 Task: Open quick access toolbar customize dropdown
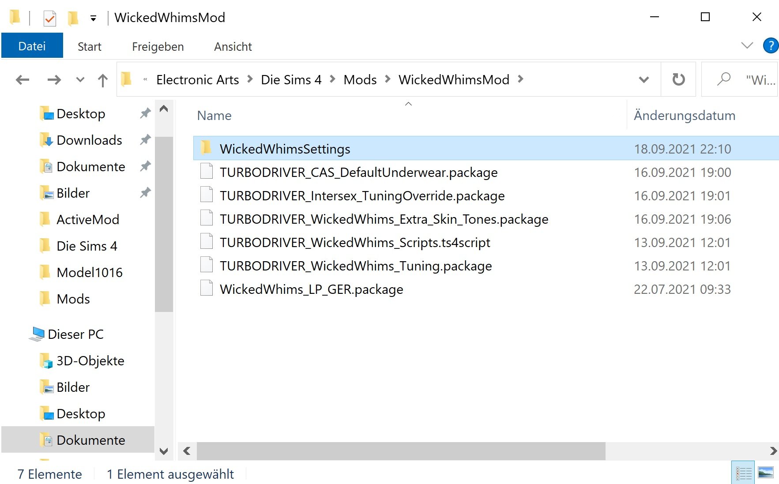(93, 18)
